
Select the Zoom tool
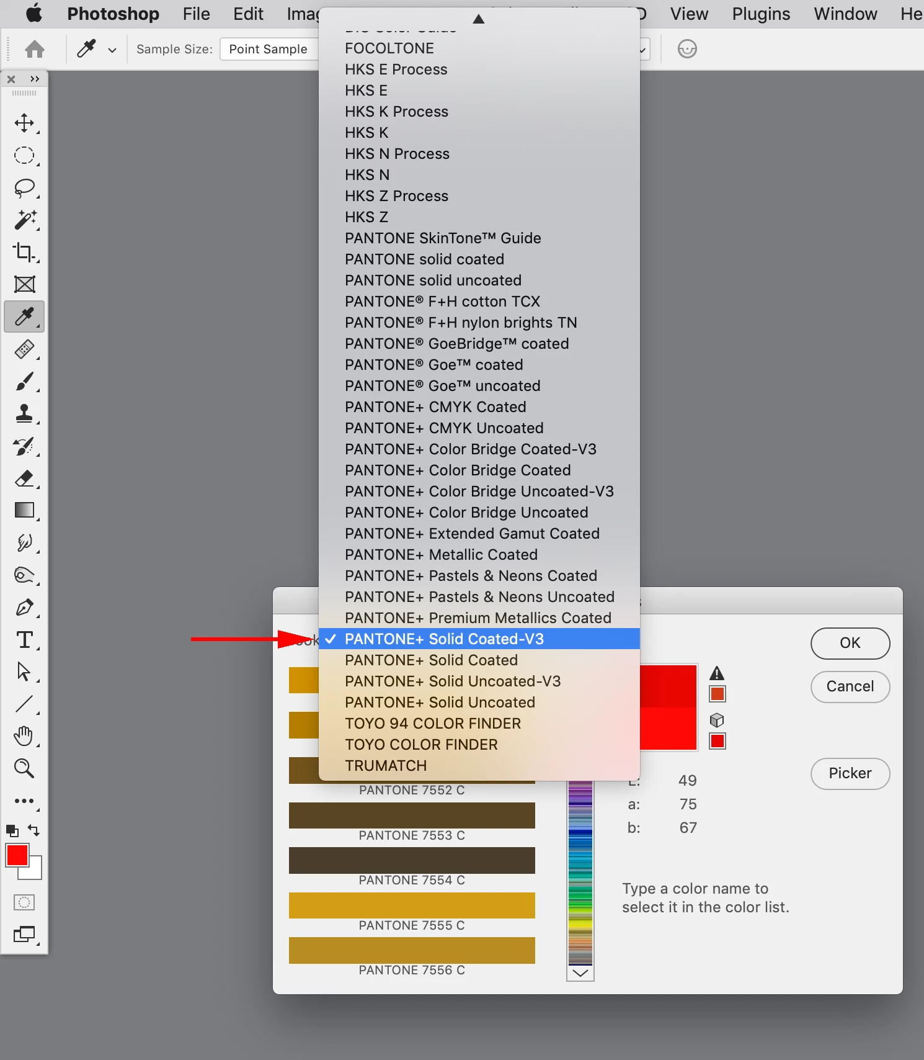(24, 768)
